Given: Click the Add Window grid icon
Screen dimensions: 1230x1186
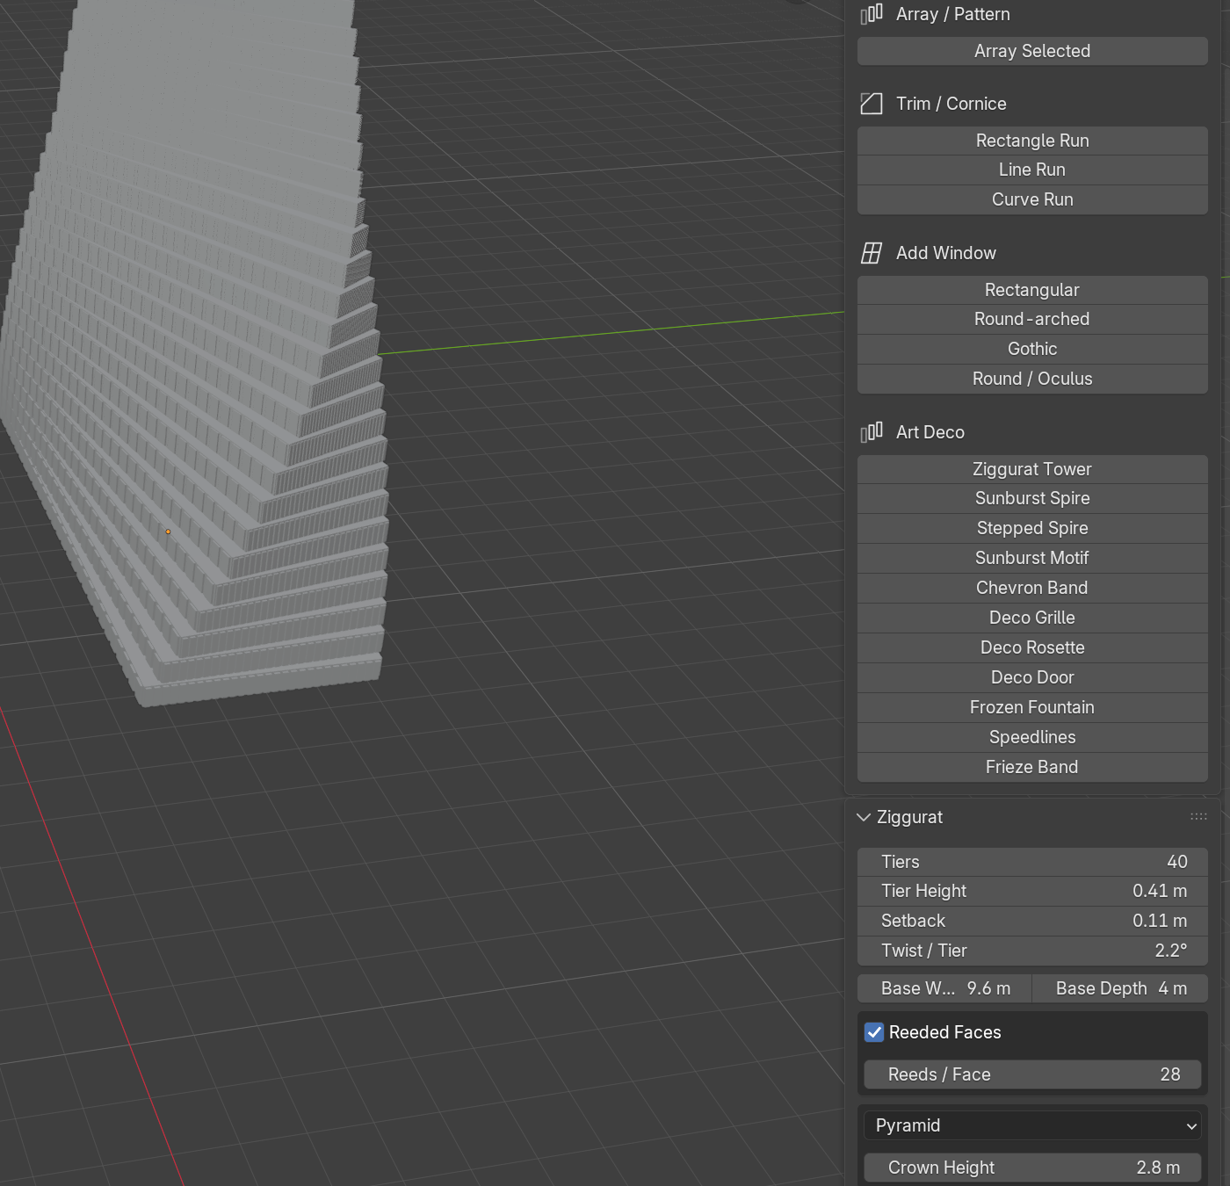Looking at the screenshot, I should [x=872, y=253].
